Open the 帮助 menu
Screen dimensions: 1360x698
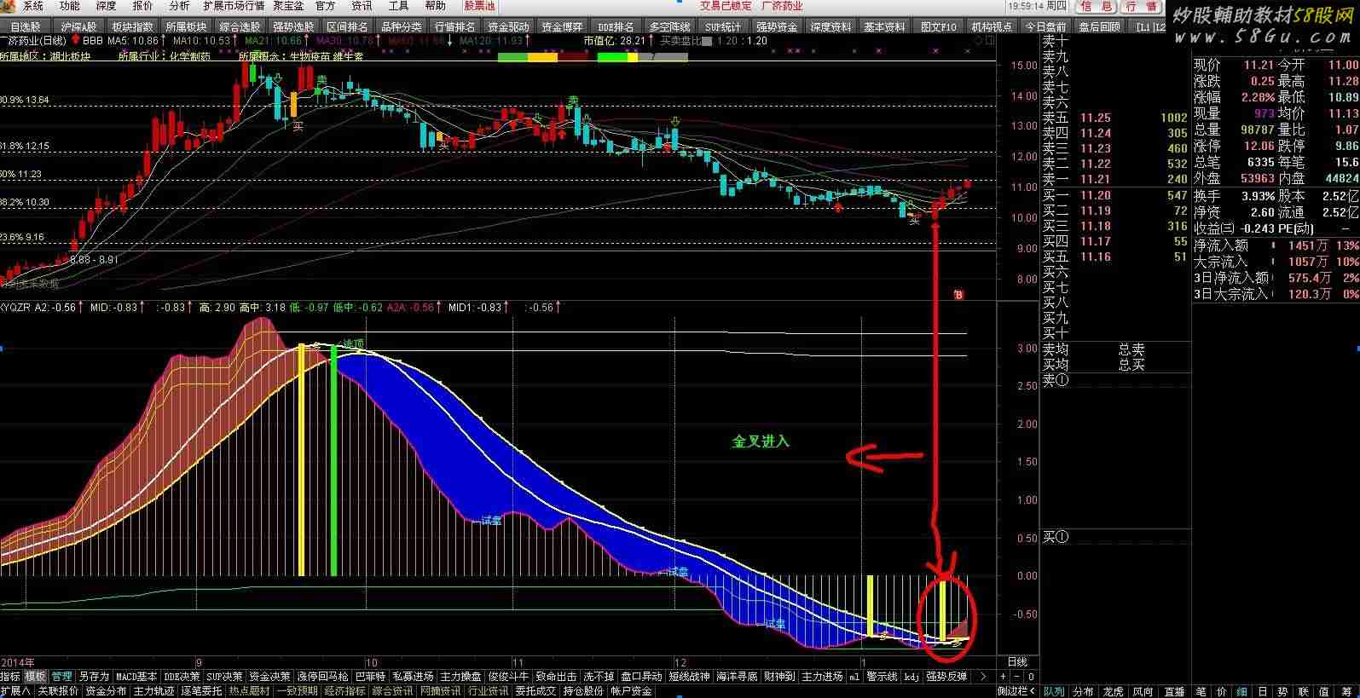pos(436,6)
